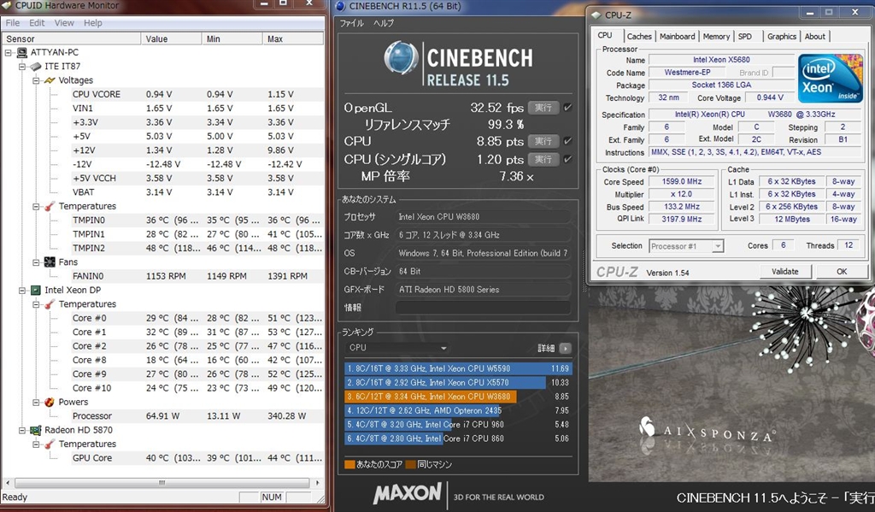The width and height of the screenshot is (875, 512).
Task: Collapse the ATTYAN-PC tree node
Action: [x=9, y=52]
